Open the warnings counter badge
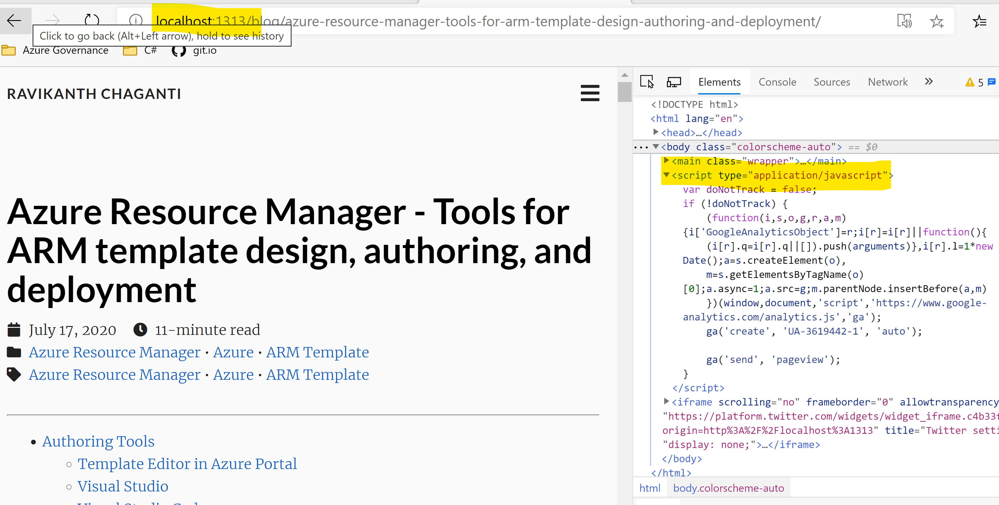This screenshot has width=999, height=505. pyautogui.click(x=974, y=82)
